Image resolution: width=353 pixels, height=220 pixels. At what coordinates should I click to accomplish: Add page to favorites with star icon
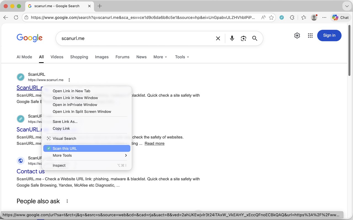[271, 17]
